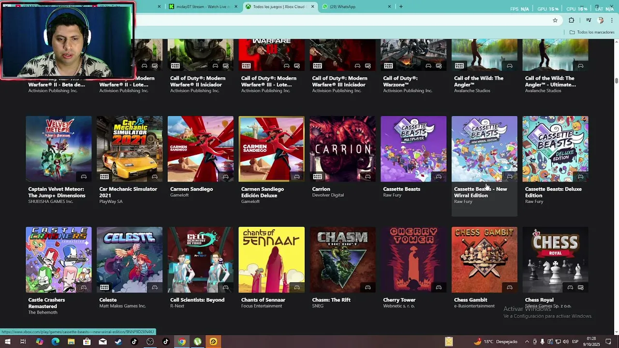The height and width of the screenshot is (348, 619).
Task: Open uTorrent from the taskbar
Action: [x=198, y=342]
